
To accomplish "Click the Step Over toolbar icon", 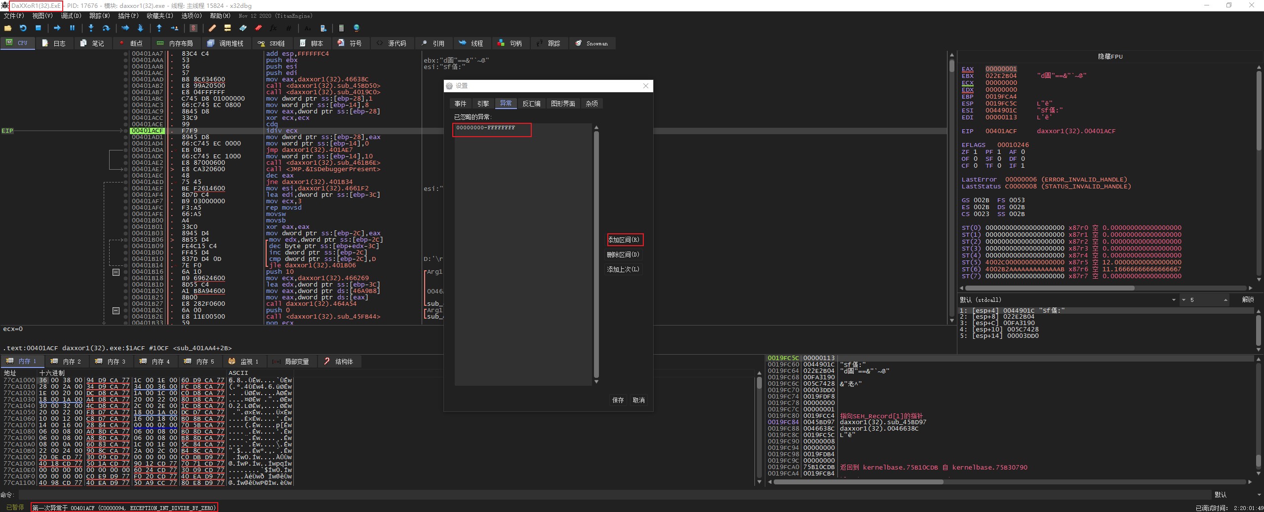I will (x=106, y=28).
